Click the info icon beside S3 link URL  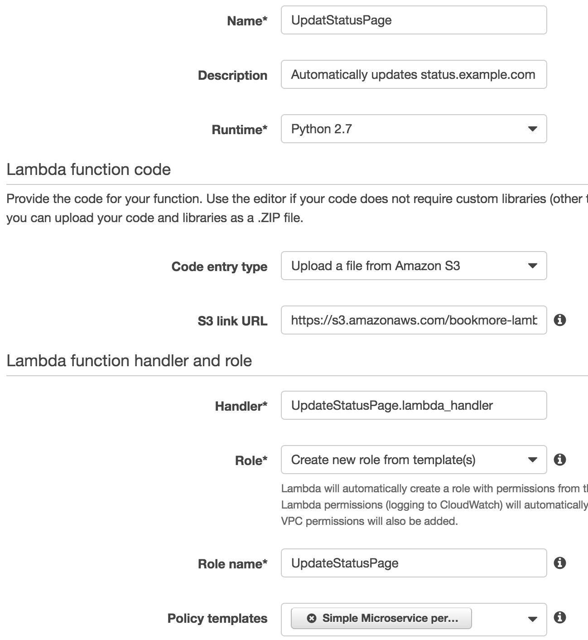560,320
